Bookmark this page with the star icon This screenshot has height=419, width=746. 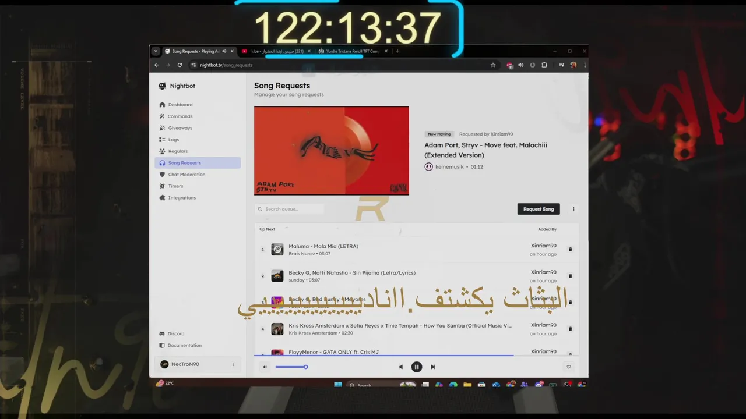pyautogui.click(x=493, y=65)
